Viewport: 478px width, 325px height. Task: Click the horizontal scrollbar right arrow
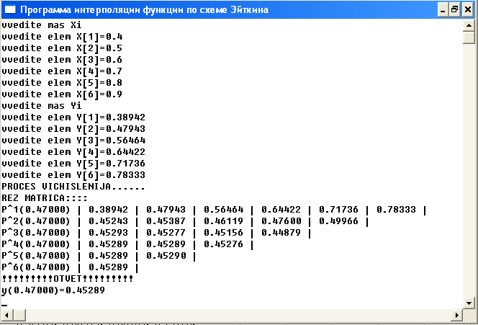[x=456, y=315]
